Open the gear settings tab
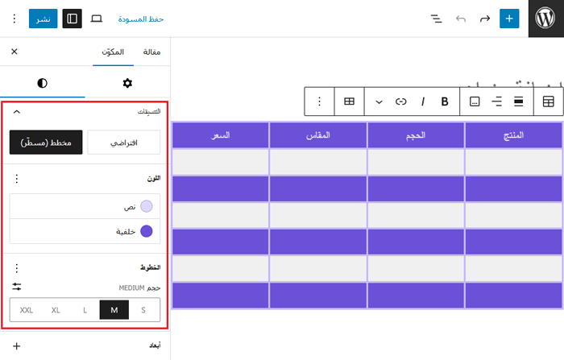Viewport: 564px width, 360px height. 127,83
